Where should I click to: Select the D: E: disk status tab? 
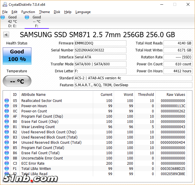click(x=12, y=21)
